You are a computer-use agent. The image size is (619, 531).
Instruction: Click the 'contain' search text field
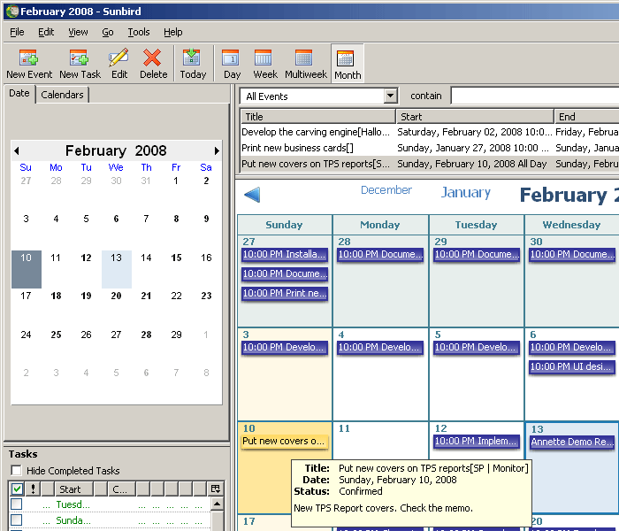534,96
